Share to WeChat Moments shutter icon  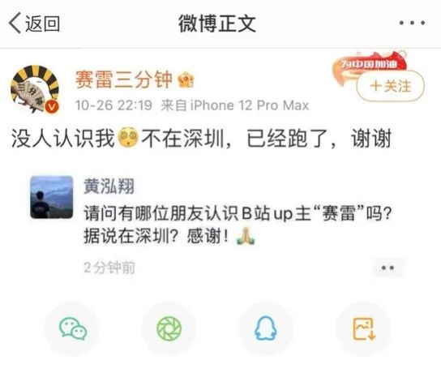pos(169,328)
